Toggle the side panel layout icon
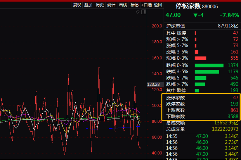241x160 pixels. click(x=144, y=12)
